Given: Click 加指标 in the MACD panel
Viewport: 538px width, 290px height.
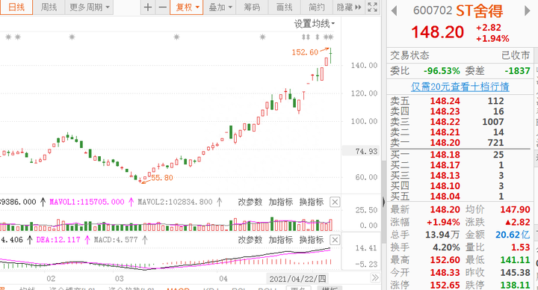Looking at the screenshot, I should pos(281,240).
